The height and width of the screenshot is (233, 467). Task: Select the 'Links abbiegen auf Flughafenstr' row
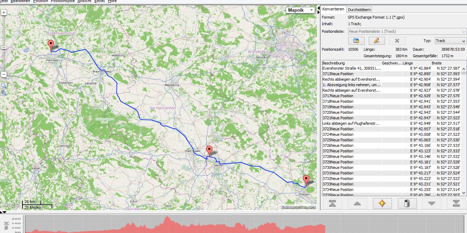pos(351,123)
